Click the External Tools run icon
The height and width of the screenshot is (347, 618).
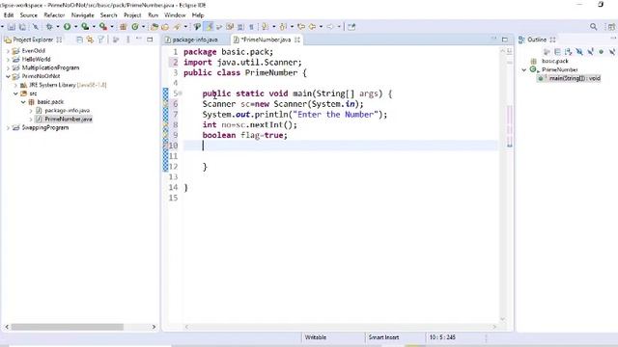click(103, 27)
